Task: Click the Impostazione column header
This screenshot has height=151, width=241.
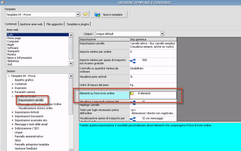Action: point(104,39)
